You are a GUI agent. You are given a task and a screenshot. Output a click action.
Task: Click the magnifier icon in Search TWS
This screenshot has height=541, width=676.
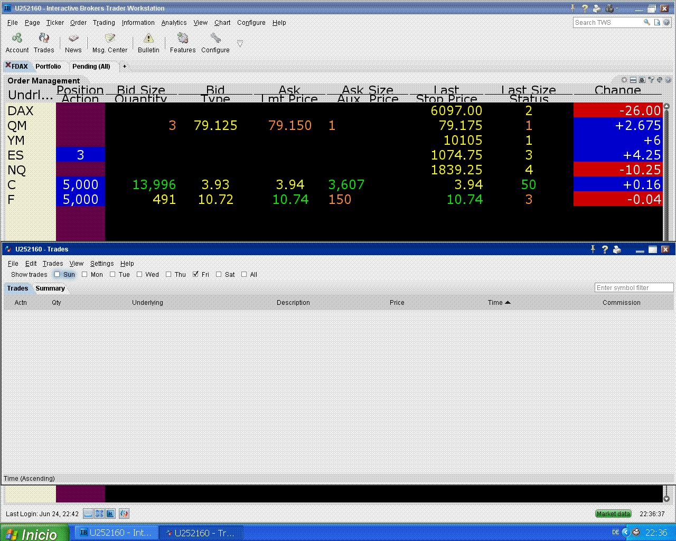[x=647, y=22]
